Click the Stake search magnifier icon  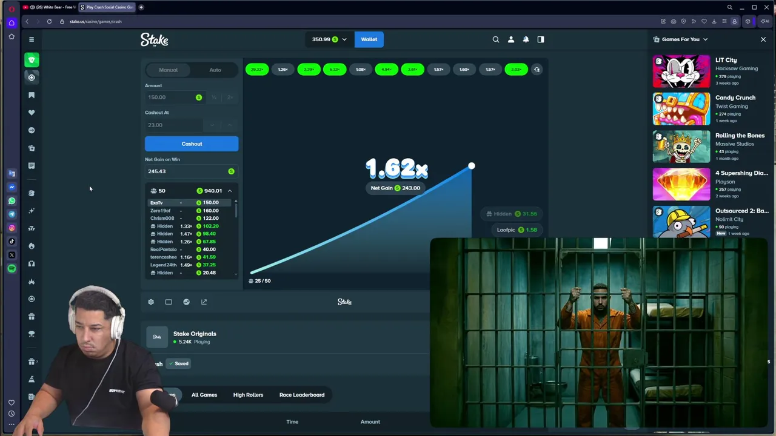496,39
